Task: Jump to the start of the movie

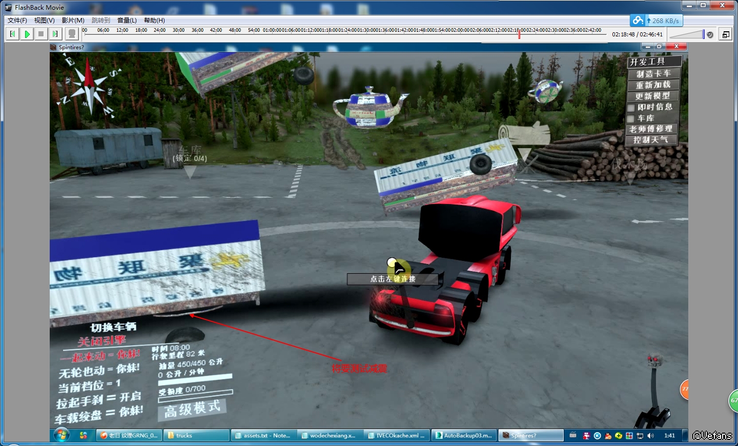Action: point(13,34)
